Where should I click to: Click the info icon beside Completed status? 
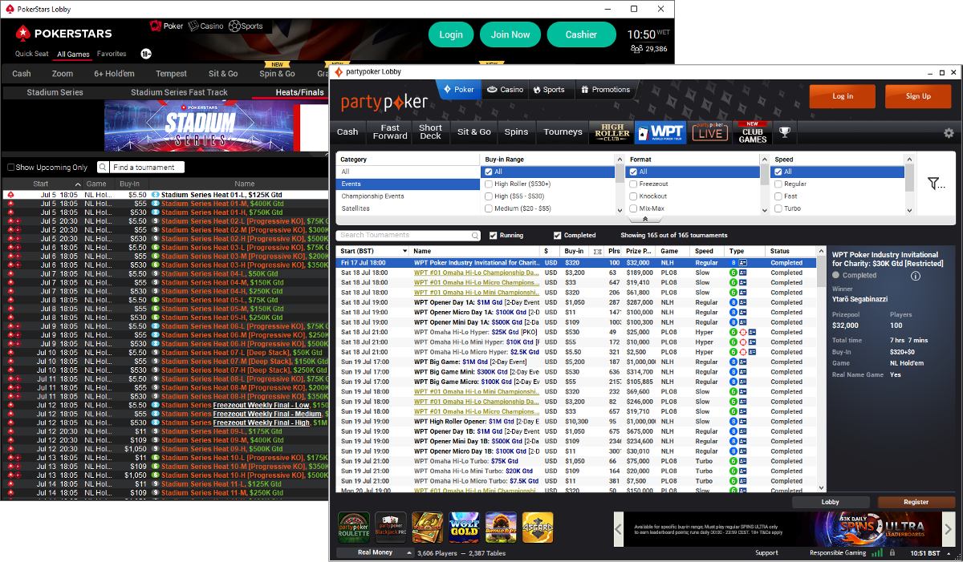(915, 276)
